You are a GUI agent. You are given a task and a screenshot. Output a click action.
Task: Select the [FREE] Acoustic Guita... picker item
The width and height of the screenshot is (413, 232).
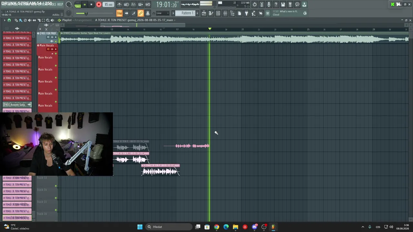(17, 105)
